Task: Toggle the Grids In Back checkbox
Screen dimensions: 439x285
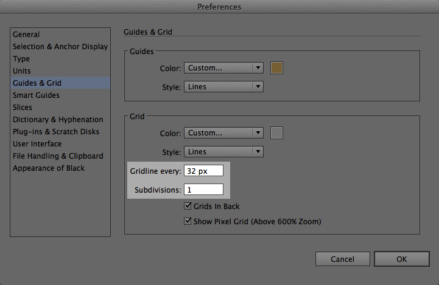Action: [188, 206]
